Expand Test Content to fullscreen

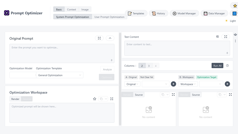point(226,37)
